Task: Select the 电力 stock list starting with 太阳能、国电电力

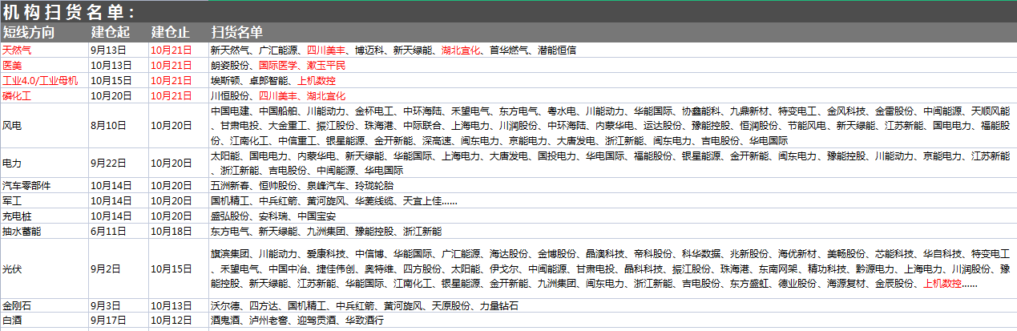Action: point(612,163)
